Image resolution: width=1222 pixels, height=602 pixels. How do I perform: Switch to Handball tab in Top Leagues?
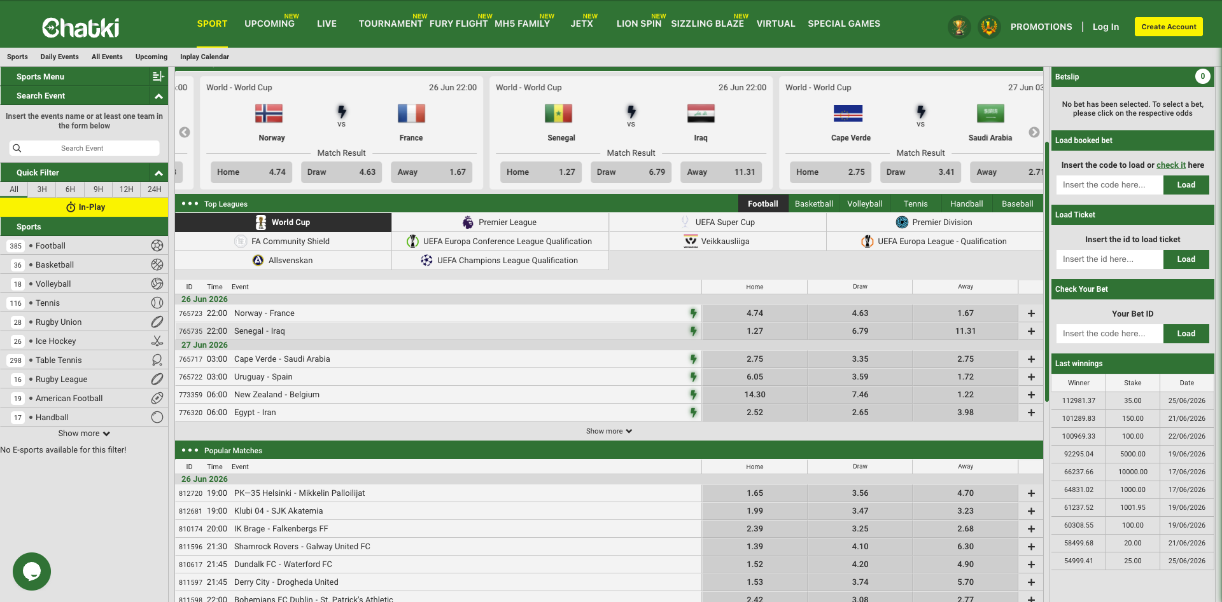(x=966, y=204)
